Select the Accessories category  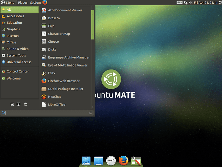(x=19, y=16)
